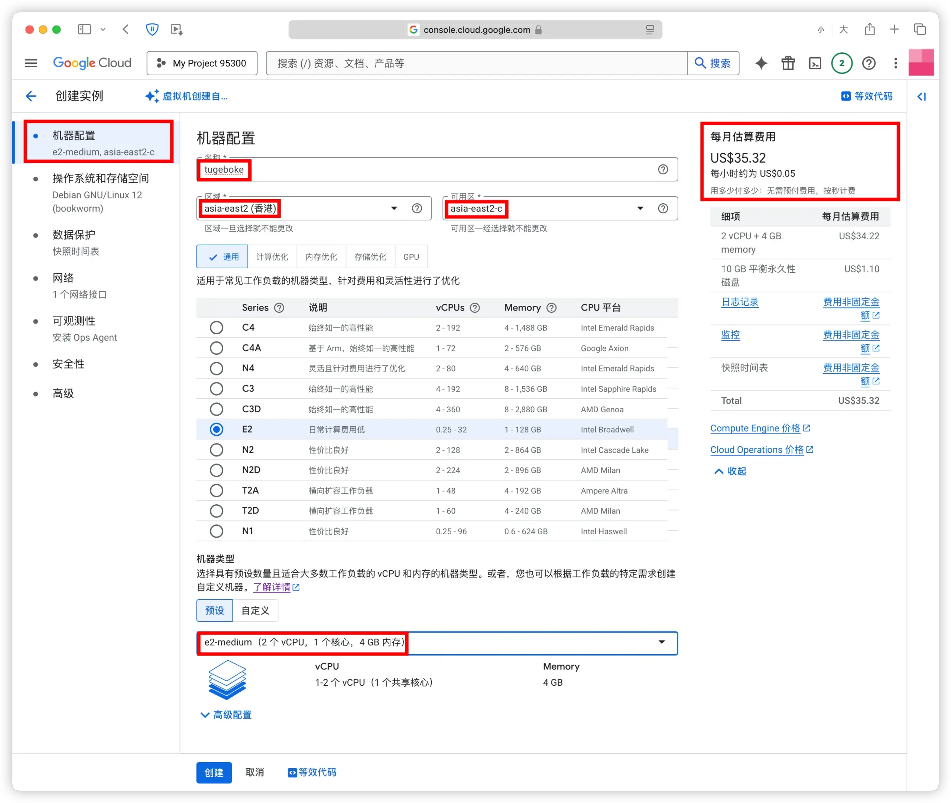Click the Gemini sparkle icon in header
951x803 pixels.
[760, 63]
